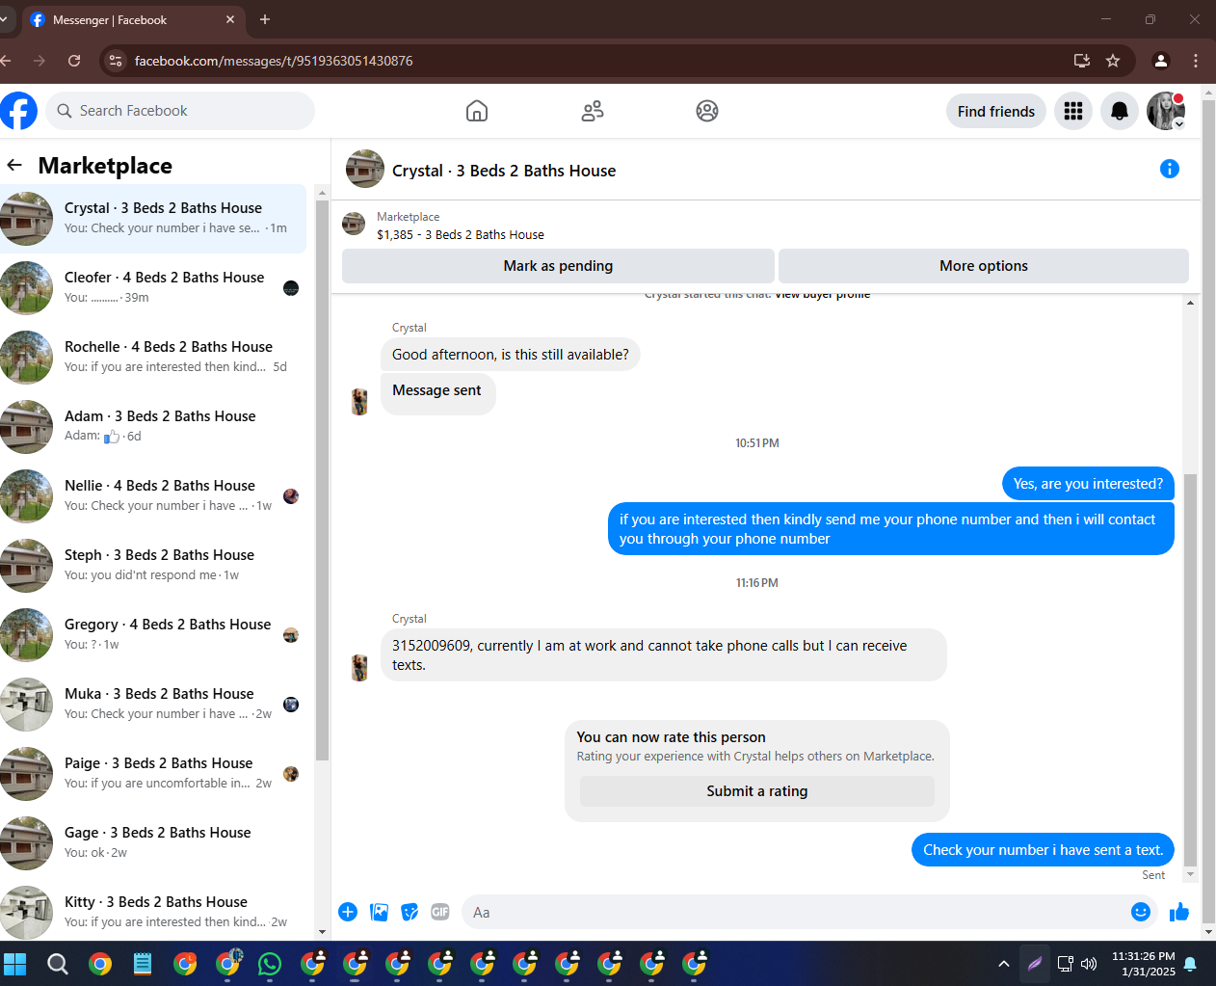Screen dimensions: 1216x986
Task: Open the Adam 3 Beds 2 Baths conversation
Action: point(153,427)
